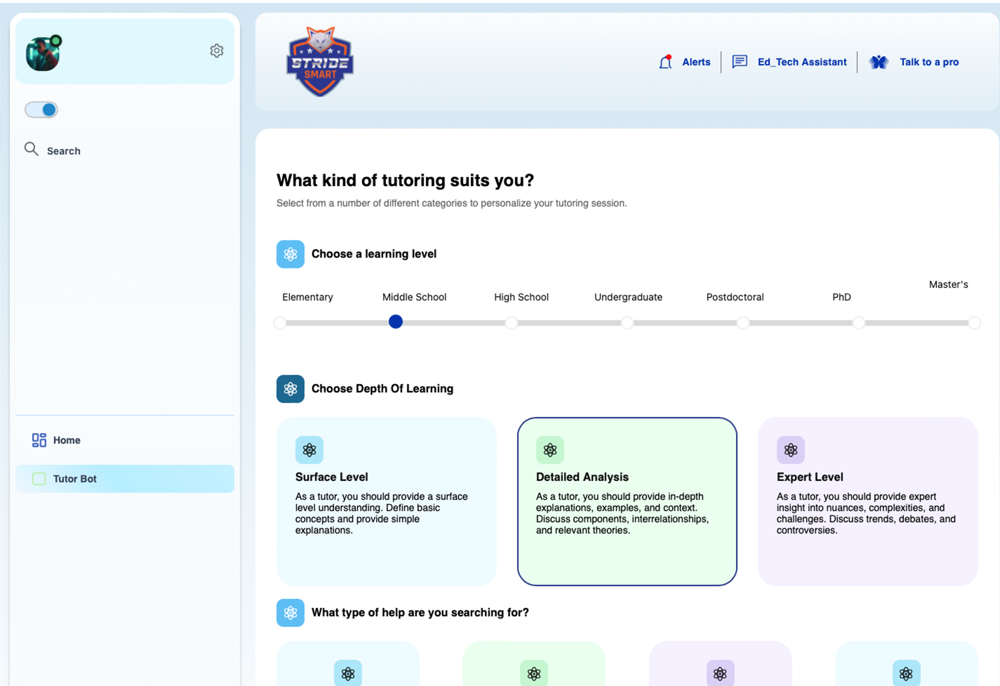This screenshot has width=1000, height=686.
Task: Toggle the blue sidebar switch
Action: (41, 109)
